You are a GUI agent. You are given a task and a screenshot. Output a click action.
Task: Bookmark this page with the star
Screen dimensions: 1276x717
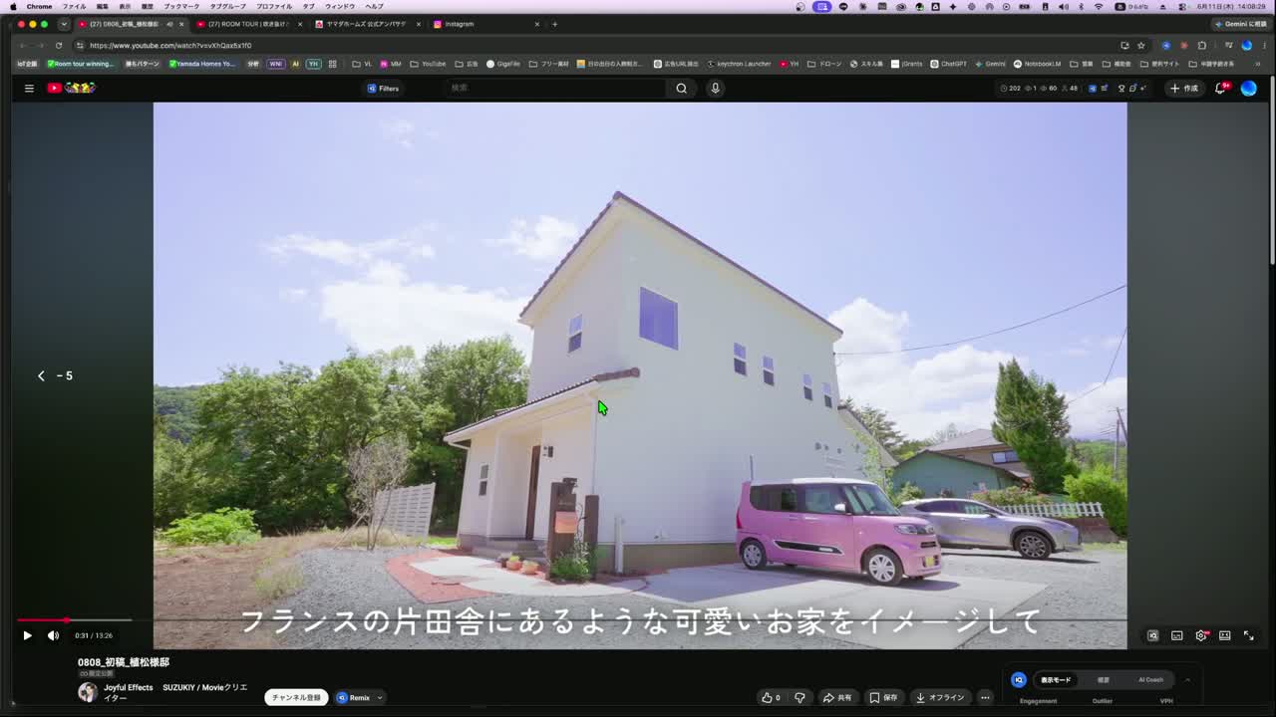(x=1141, y=45)
